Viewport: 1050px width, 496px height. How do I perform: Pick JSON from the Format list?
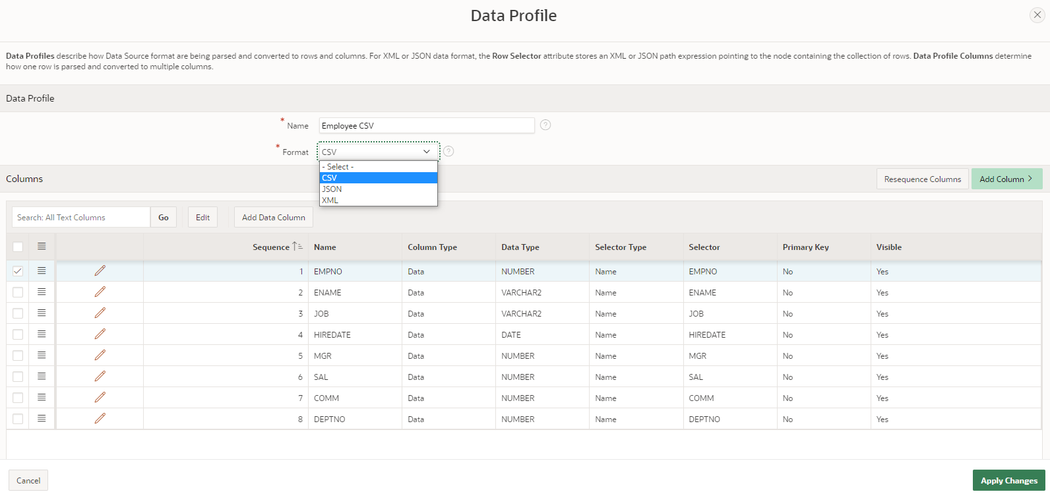click(379, 189)
